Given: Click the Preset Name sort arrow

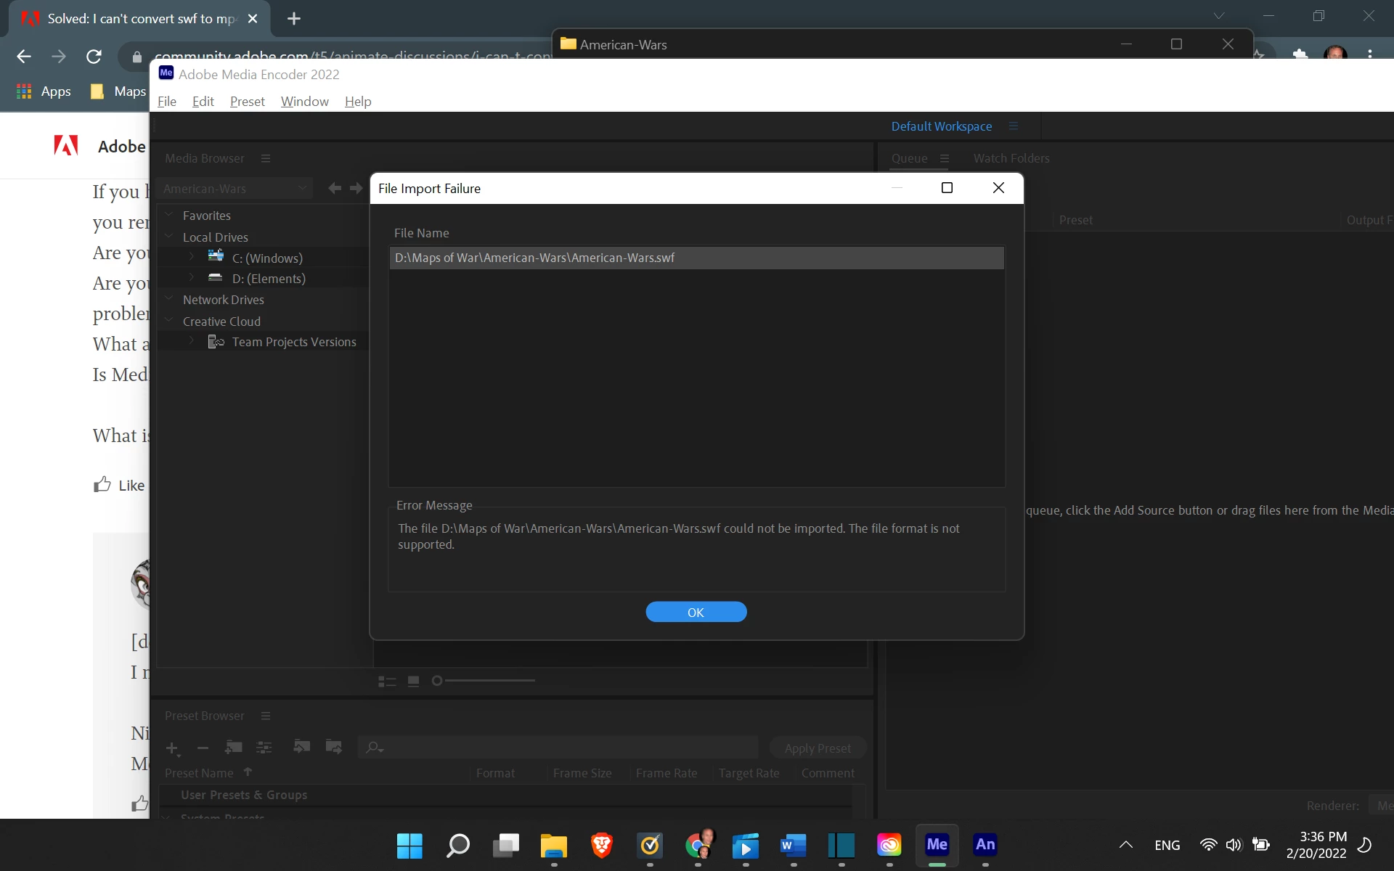Looking at the screenshot, I should point(248,772).
